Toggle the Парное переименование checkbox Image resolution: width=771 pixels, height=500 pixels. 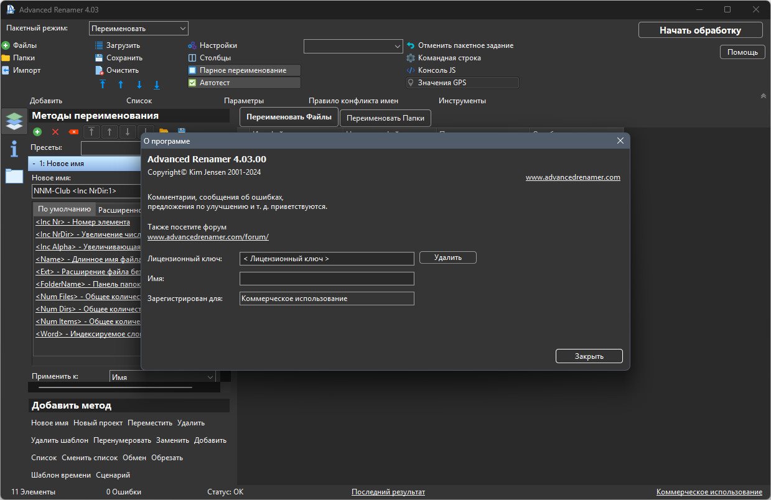[192, 70]
